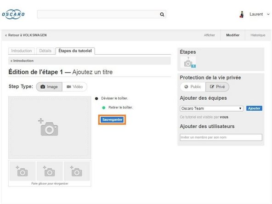The image size is (272, 204).
Task: Click the Faire glisser pour réorganiser caption
Action: [x=50, y=183]
